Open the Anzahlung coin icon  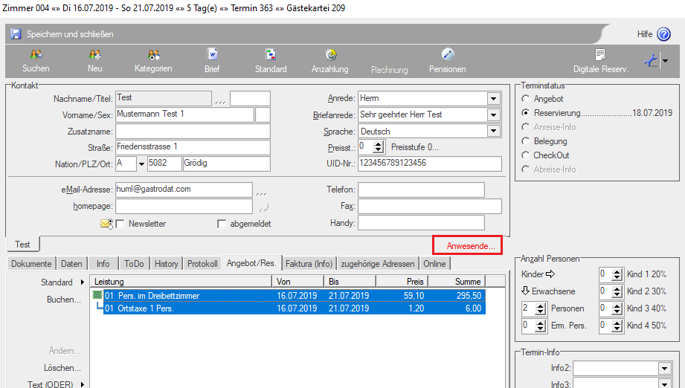pos(330,54)
